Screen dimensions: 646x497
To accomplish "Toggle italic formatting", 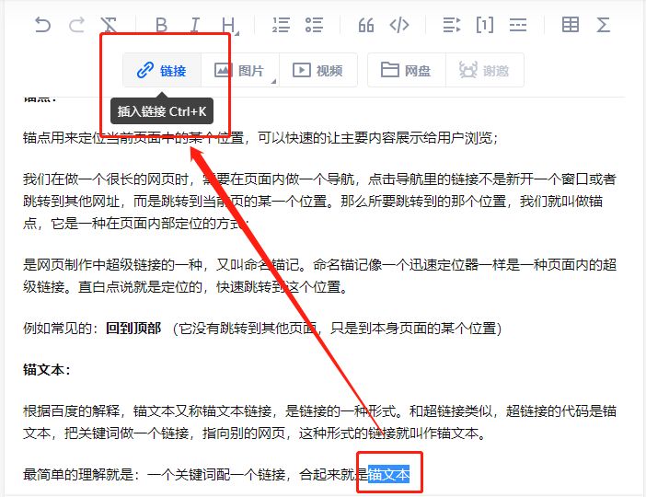I will pos(195,25).
